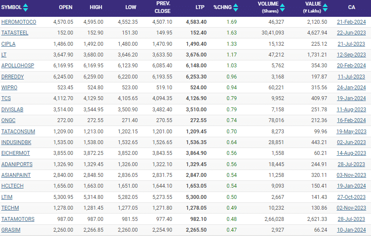
Task: Open APOLLOHOSP stock details
Action: tap(18, 66)
